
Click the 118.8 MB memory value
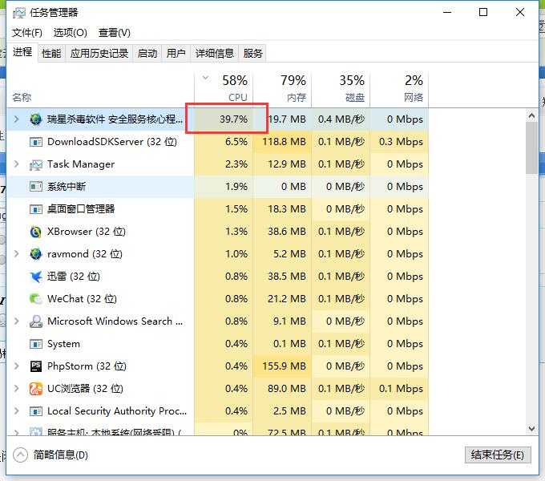[x=284, y=142]
